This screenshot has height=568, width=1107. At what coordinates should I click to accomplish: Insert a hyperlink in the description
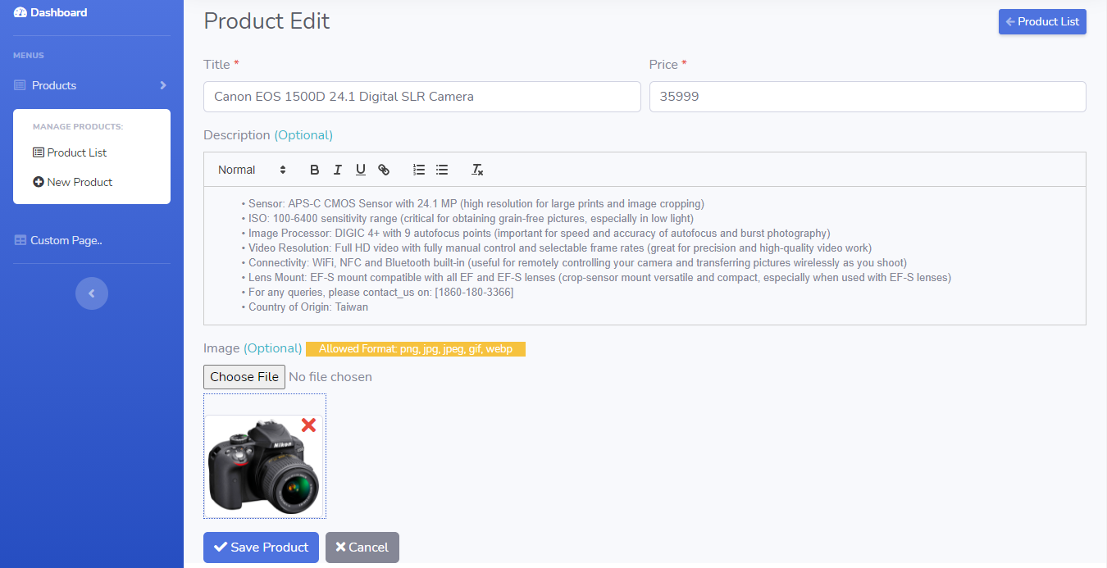383,170
